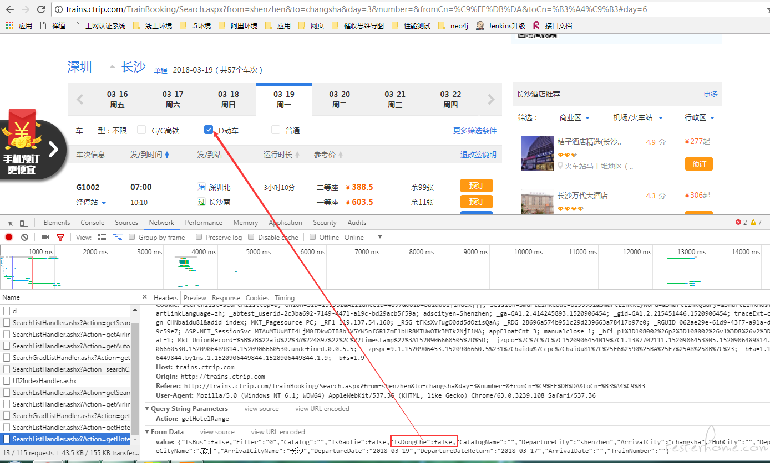Select the 03-16 周五 date tab
The height and width of the screenshot is (463, 770).
click(x=117, y=99)
